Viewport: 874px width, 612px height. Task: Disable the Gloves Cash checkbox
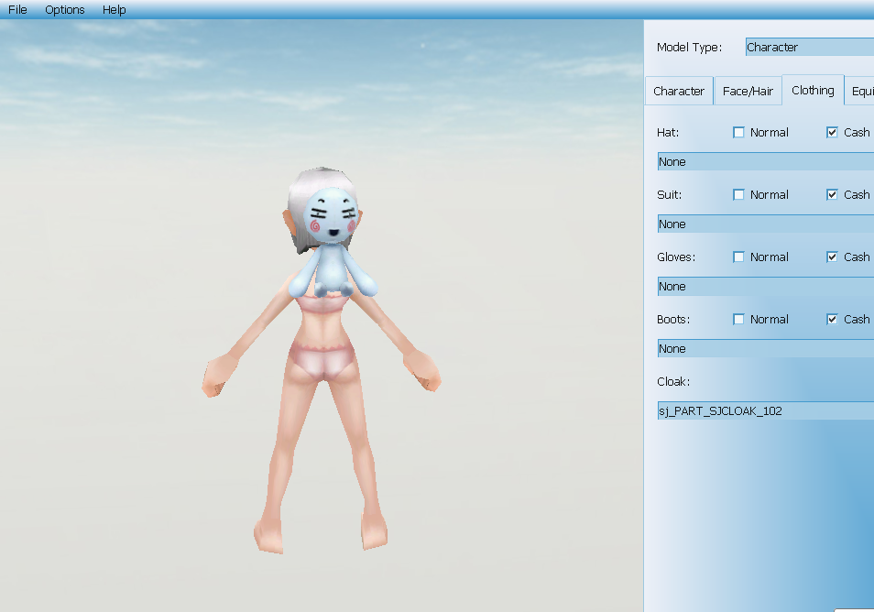(832, 257)
